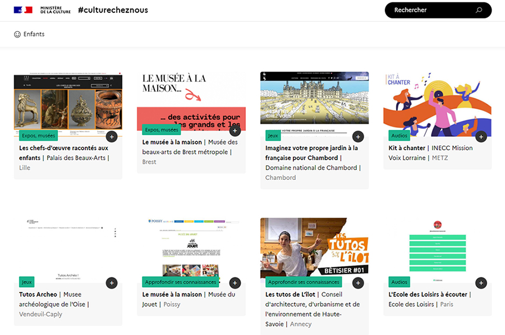Open the Ministère de la Culture logo

(56, 10)
